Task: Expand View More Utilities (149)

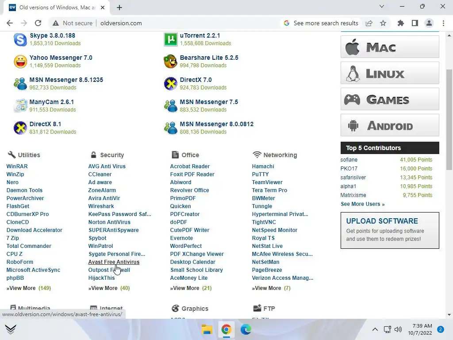Action: 29,288
